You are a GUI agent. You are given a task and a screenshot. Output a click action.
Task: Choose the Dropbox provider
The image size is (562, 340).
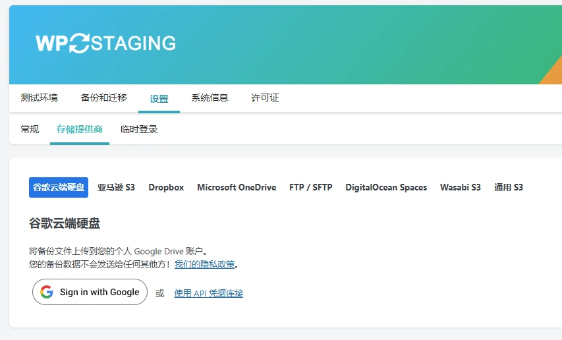[x=166, y=187]
